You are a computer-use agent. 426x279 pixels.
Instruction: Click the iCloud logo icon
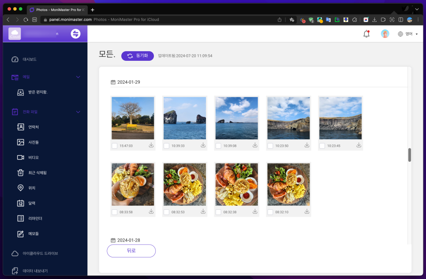tap(15, 33)
